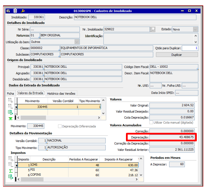Expand the Utilização do bem dropdown

tap(77, 42)
